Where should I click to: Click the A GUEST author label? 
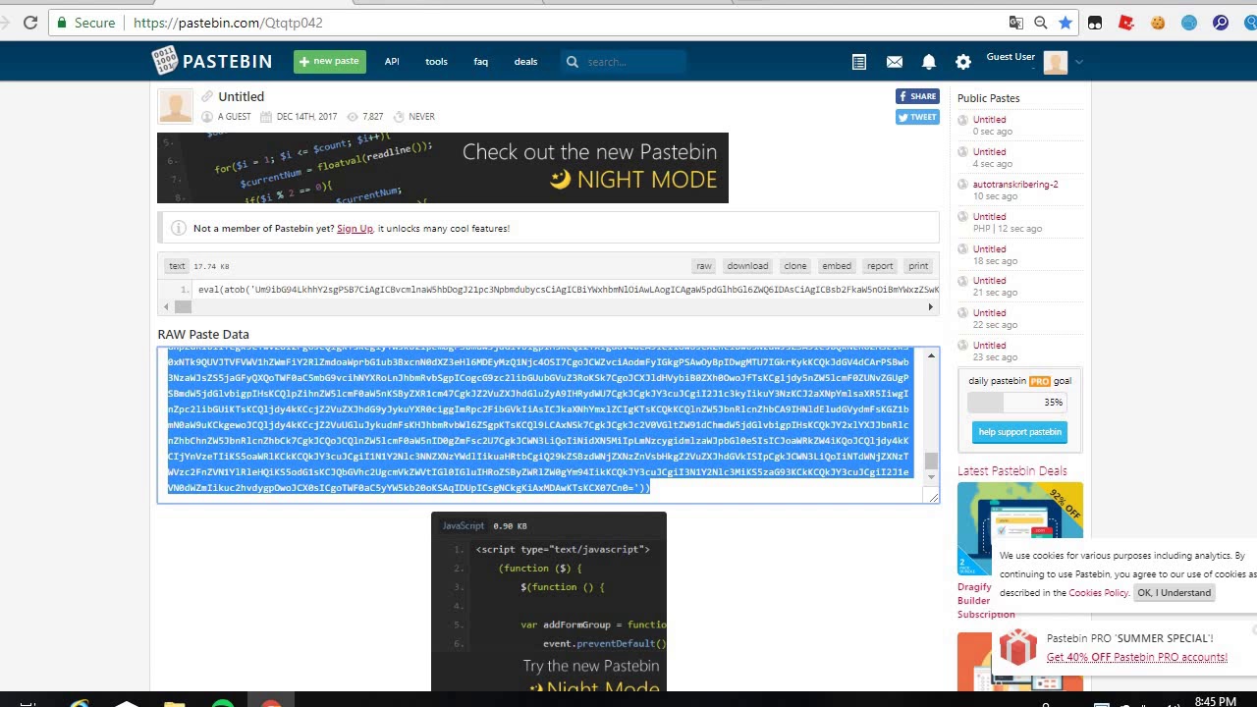(234, 117)
